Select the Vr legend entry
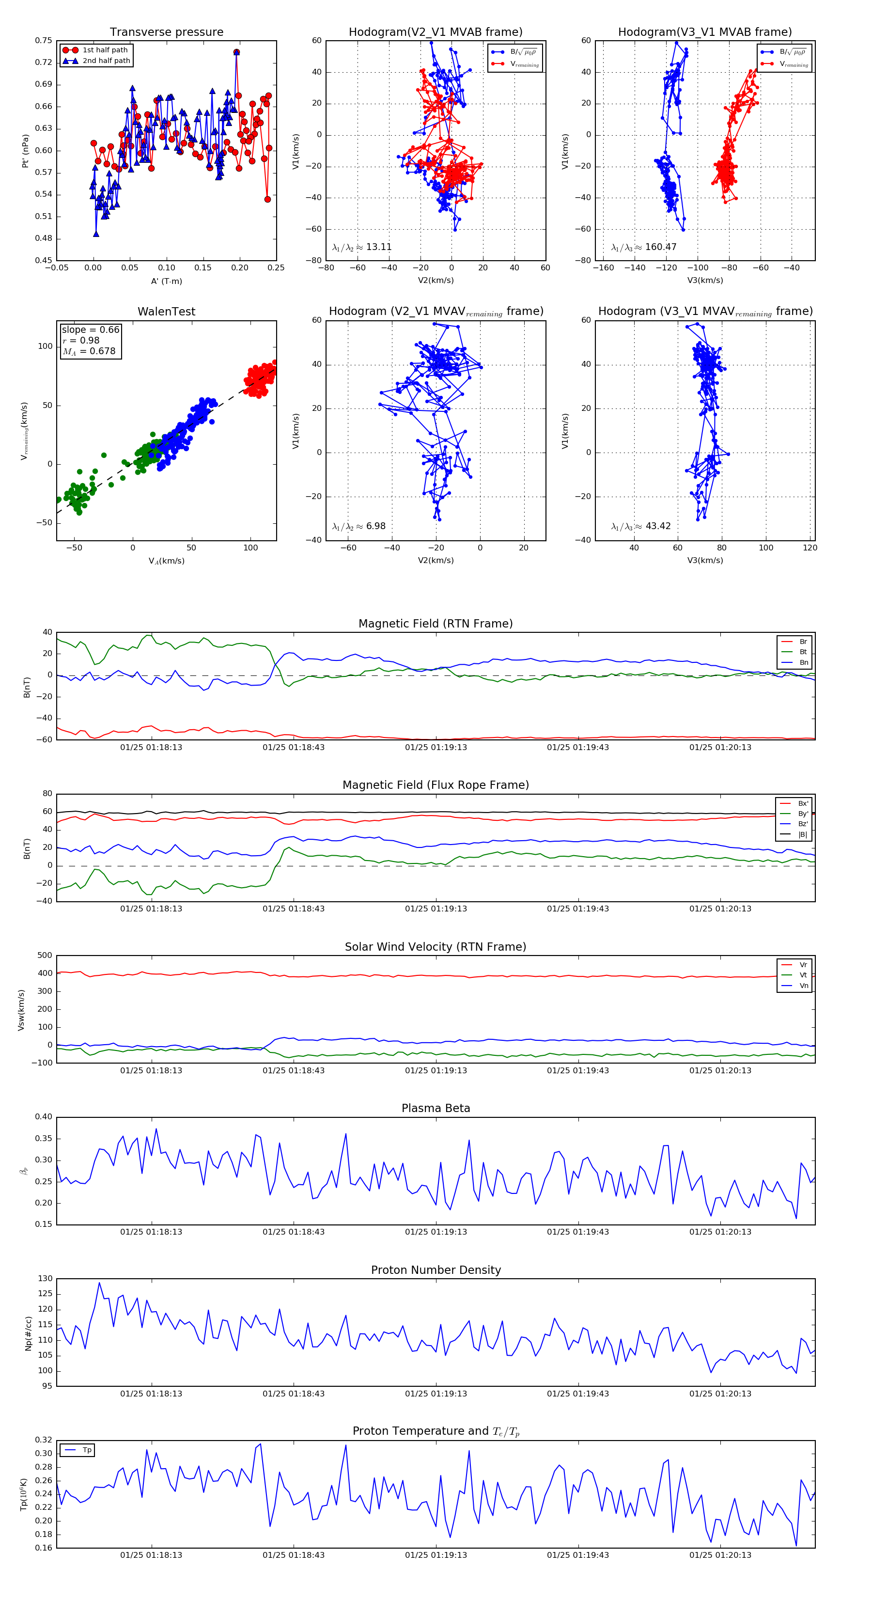Viewport: 872px width, 1599px height. tap(794, 965)
